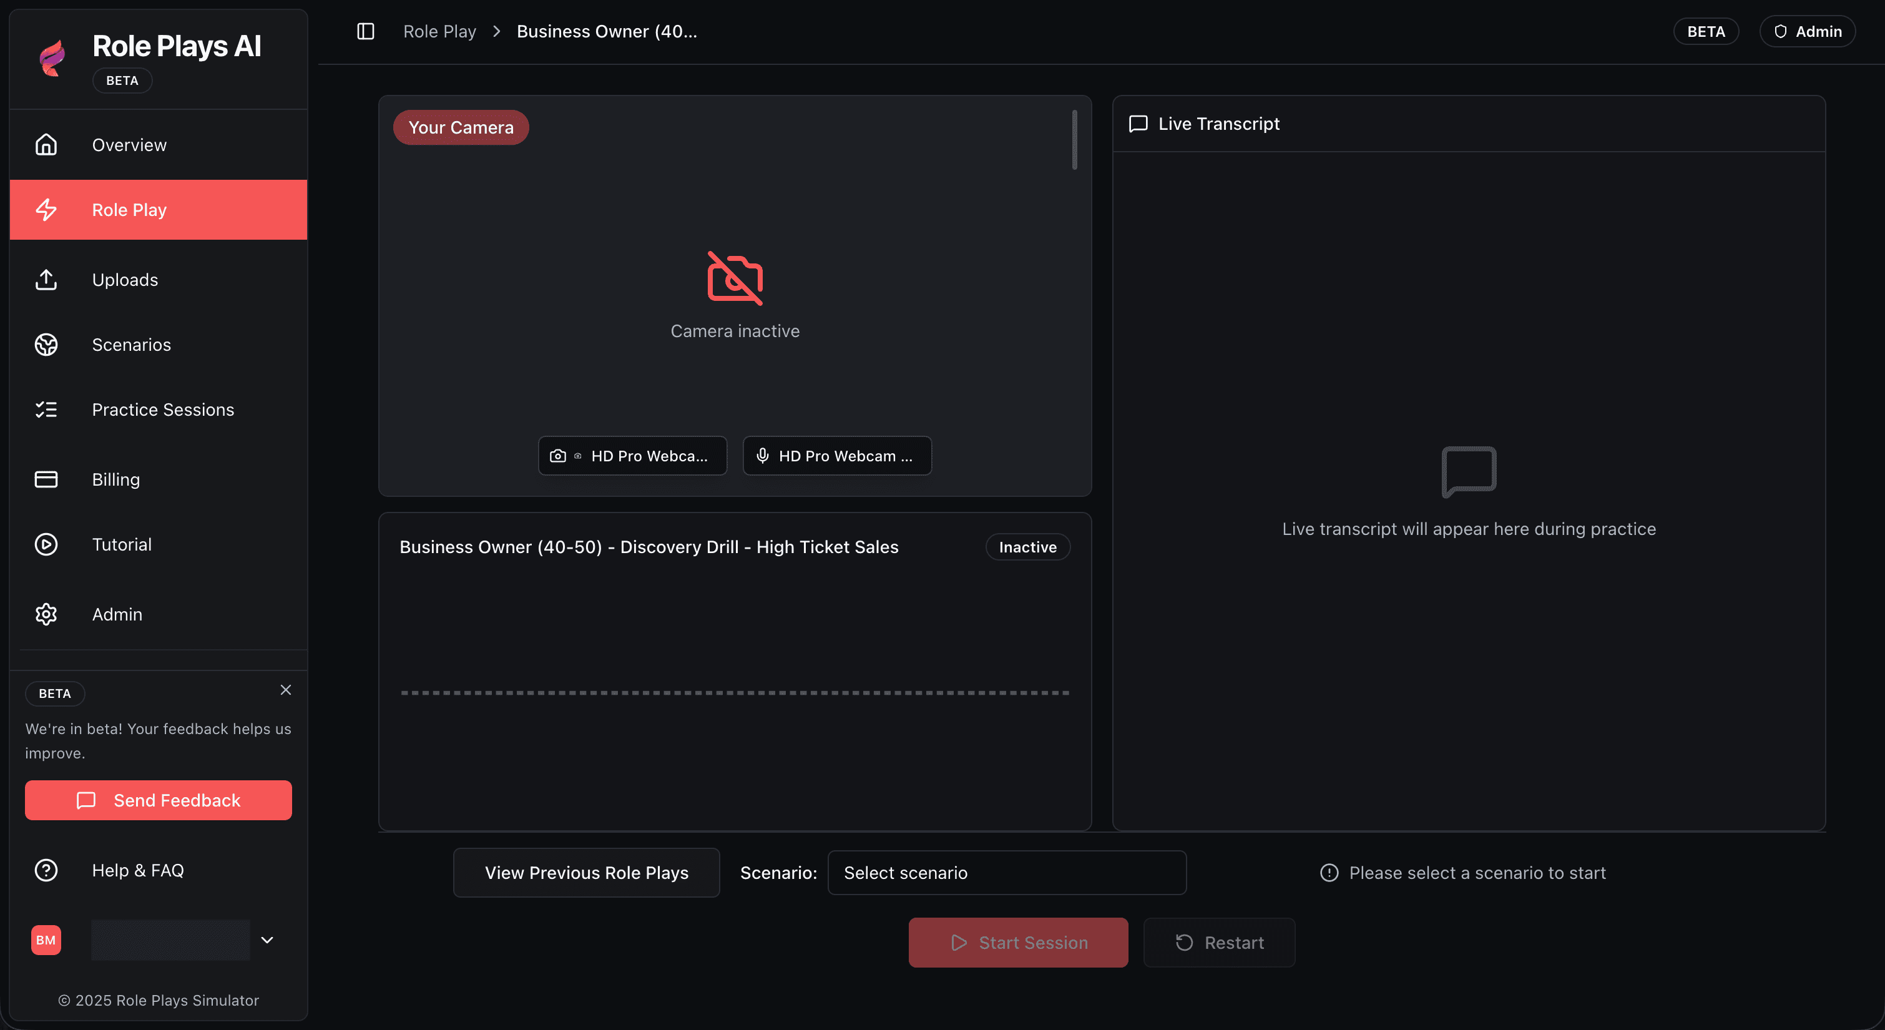Click the Practice Sessions checklist icon

click(x=46, y=410)
